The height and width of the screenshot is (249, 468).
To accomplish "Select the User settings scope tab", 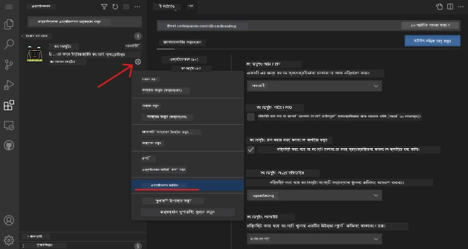I will (182, 43).
